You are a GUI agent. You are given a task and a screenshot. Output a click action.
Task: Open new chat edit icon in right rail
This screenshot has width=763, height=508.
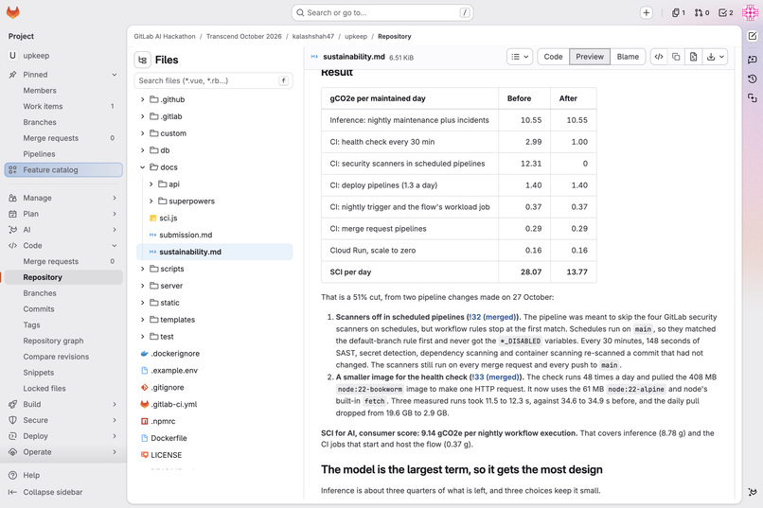coord(753,36)
